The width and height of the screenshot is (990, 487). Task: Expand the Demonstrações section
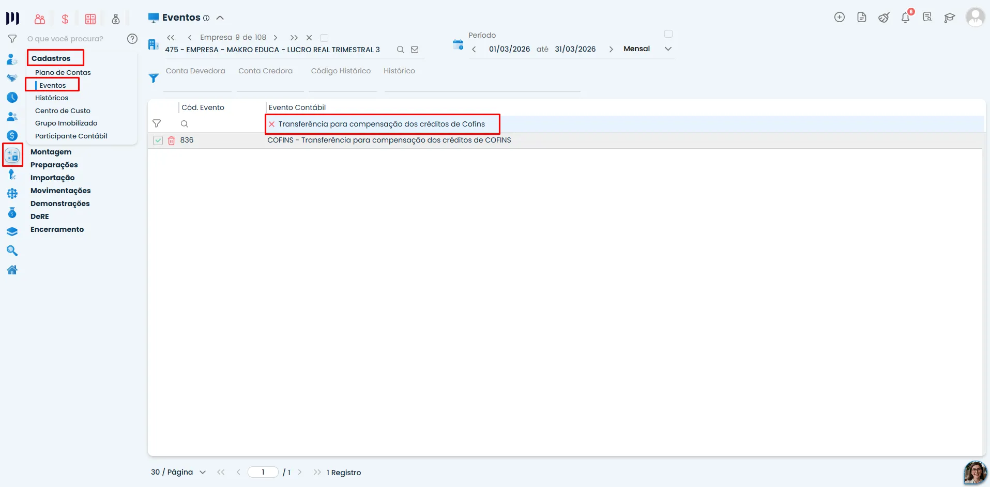tap(60, 203)
